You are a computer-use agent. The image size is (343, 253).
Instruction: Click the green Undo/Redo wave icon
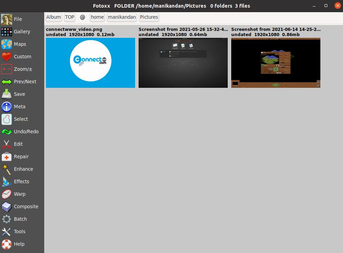(7, 132)
